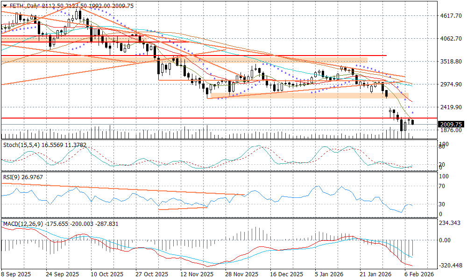Click the -320.448 value on MACD scale
Image resolution: width=467 pixels, height=280 pixels.
click(451, 265)
